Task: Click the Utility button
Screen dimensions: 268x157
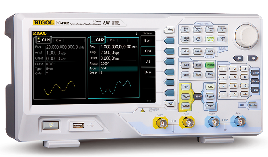Action: click(186, 75)
